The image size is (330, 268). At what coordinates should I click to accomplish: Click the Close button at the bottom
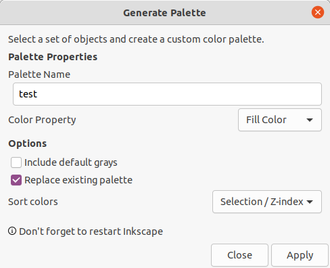tap(239, 255)
